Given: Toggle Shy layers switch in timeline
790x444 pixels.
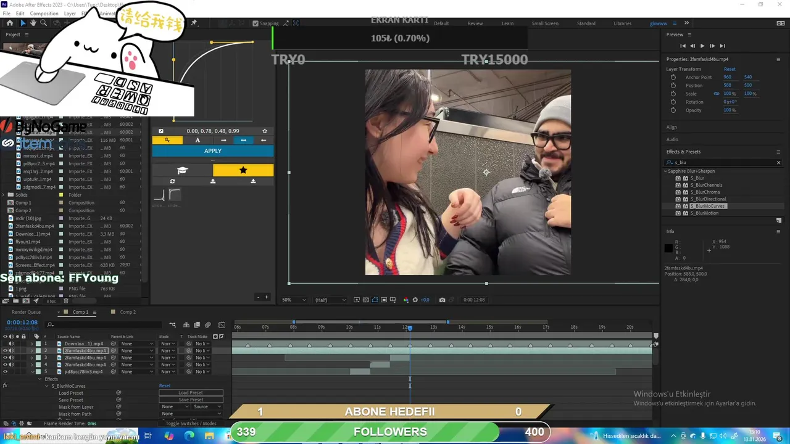Looking at the screenshot, I should point(186,325).
